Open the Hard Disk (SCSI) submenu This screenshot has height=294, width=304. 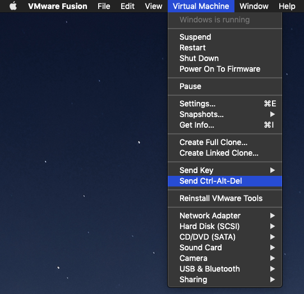click(x=225, y=226)
